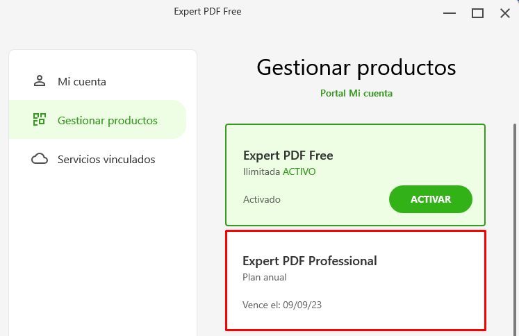Click the cloud icon for Servicios vinculados
519x336 pixels.
[x=40, y=159]
